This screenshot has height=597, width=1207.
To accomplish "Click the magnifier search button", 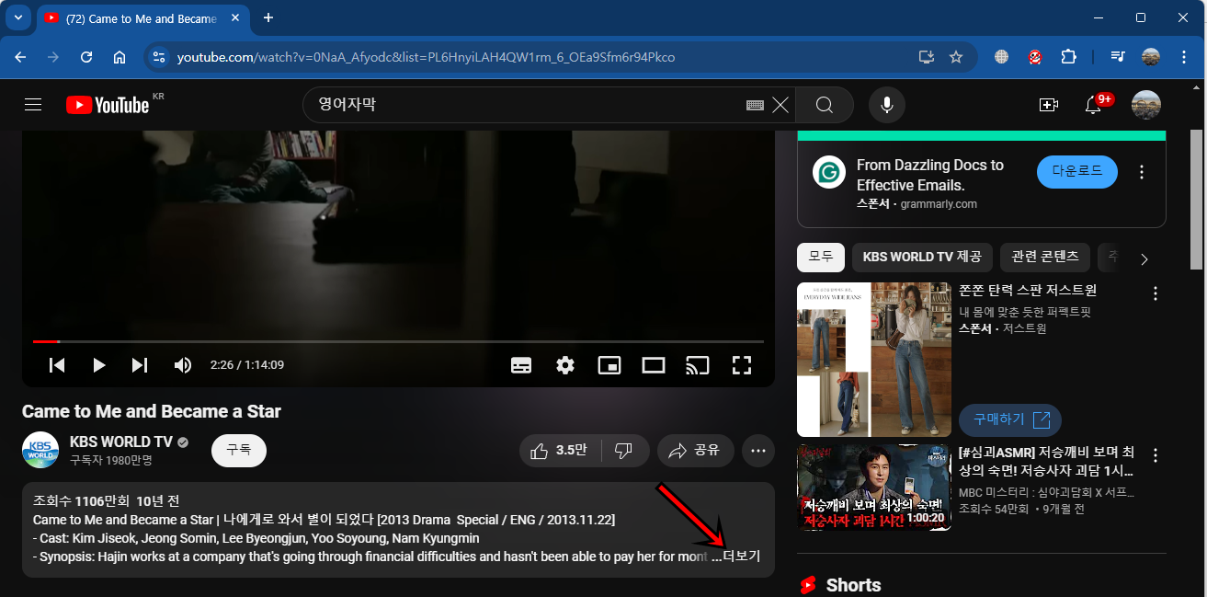I will tap(825, 105).
